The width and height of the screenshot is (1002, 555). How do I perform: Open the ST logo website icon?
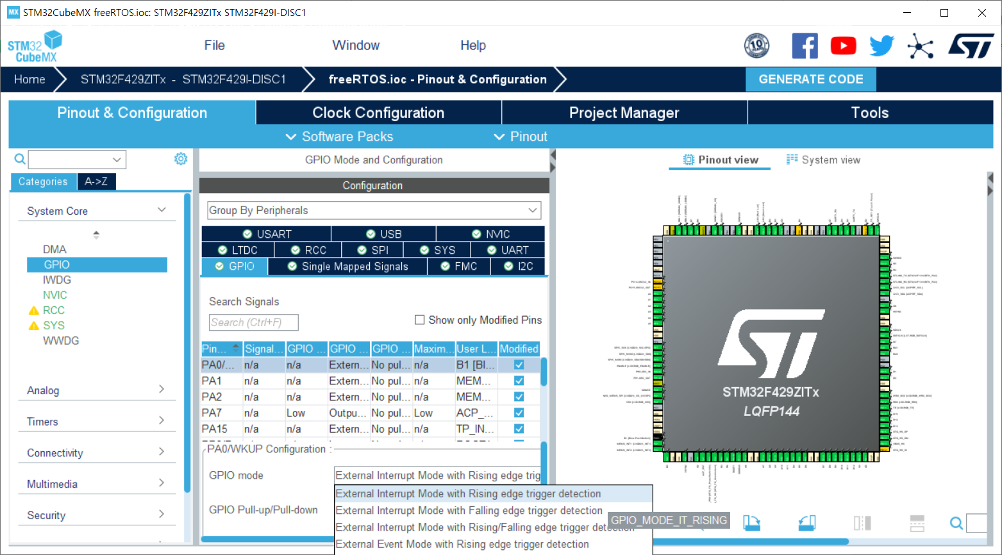coord(971,46)
